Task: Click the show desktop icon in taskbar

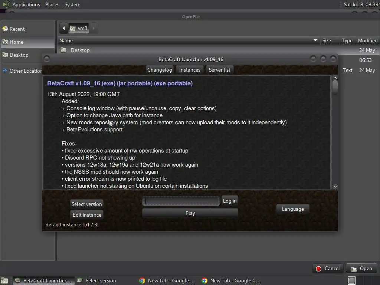Action: click(4, 281)
